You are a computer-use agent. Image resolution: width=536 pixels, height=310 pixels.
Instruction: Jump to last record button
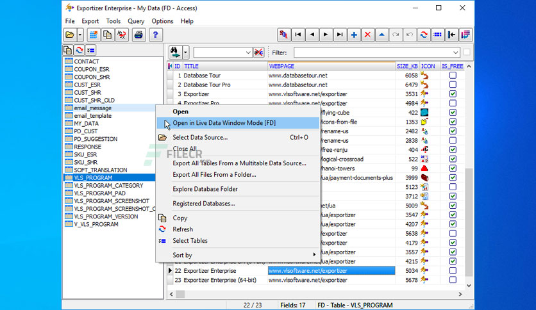tap(340, 35)
